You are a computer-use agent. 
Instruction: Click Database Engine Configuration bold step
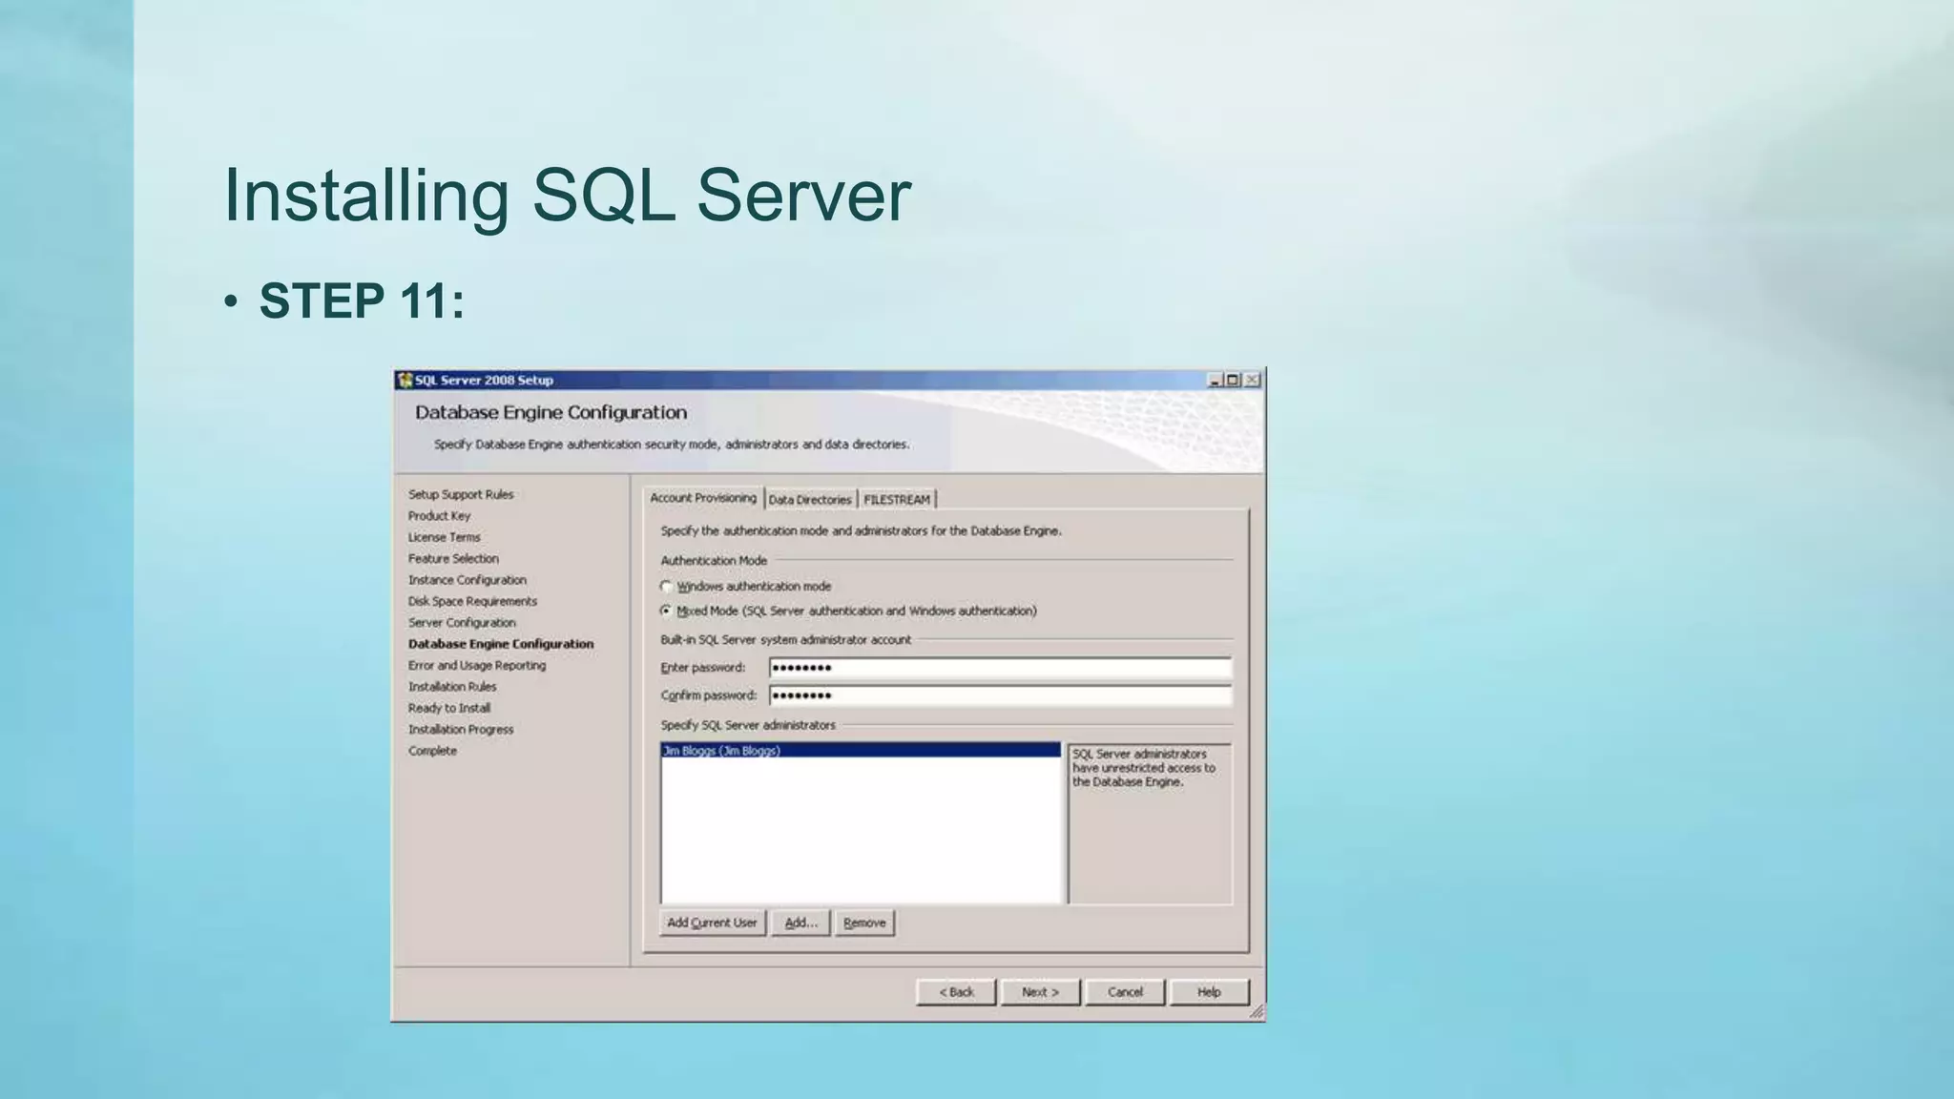coord(501,644)
